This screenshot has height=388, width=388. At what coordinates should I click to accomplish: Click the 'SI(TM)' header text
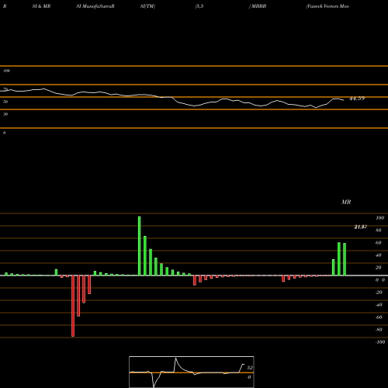coord(147,6)
